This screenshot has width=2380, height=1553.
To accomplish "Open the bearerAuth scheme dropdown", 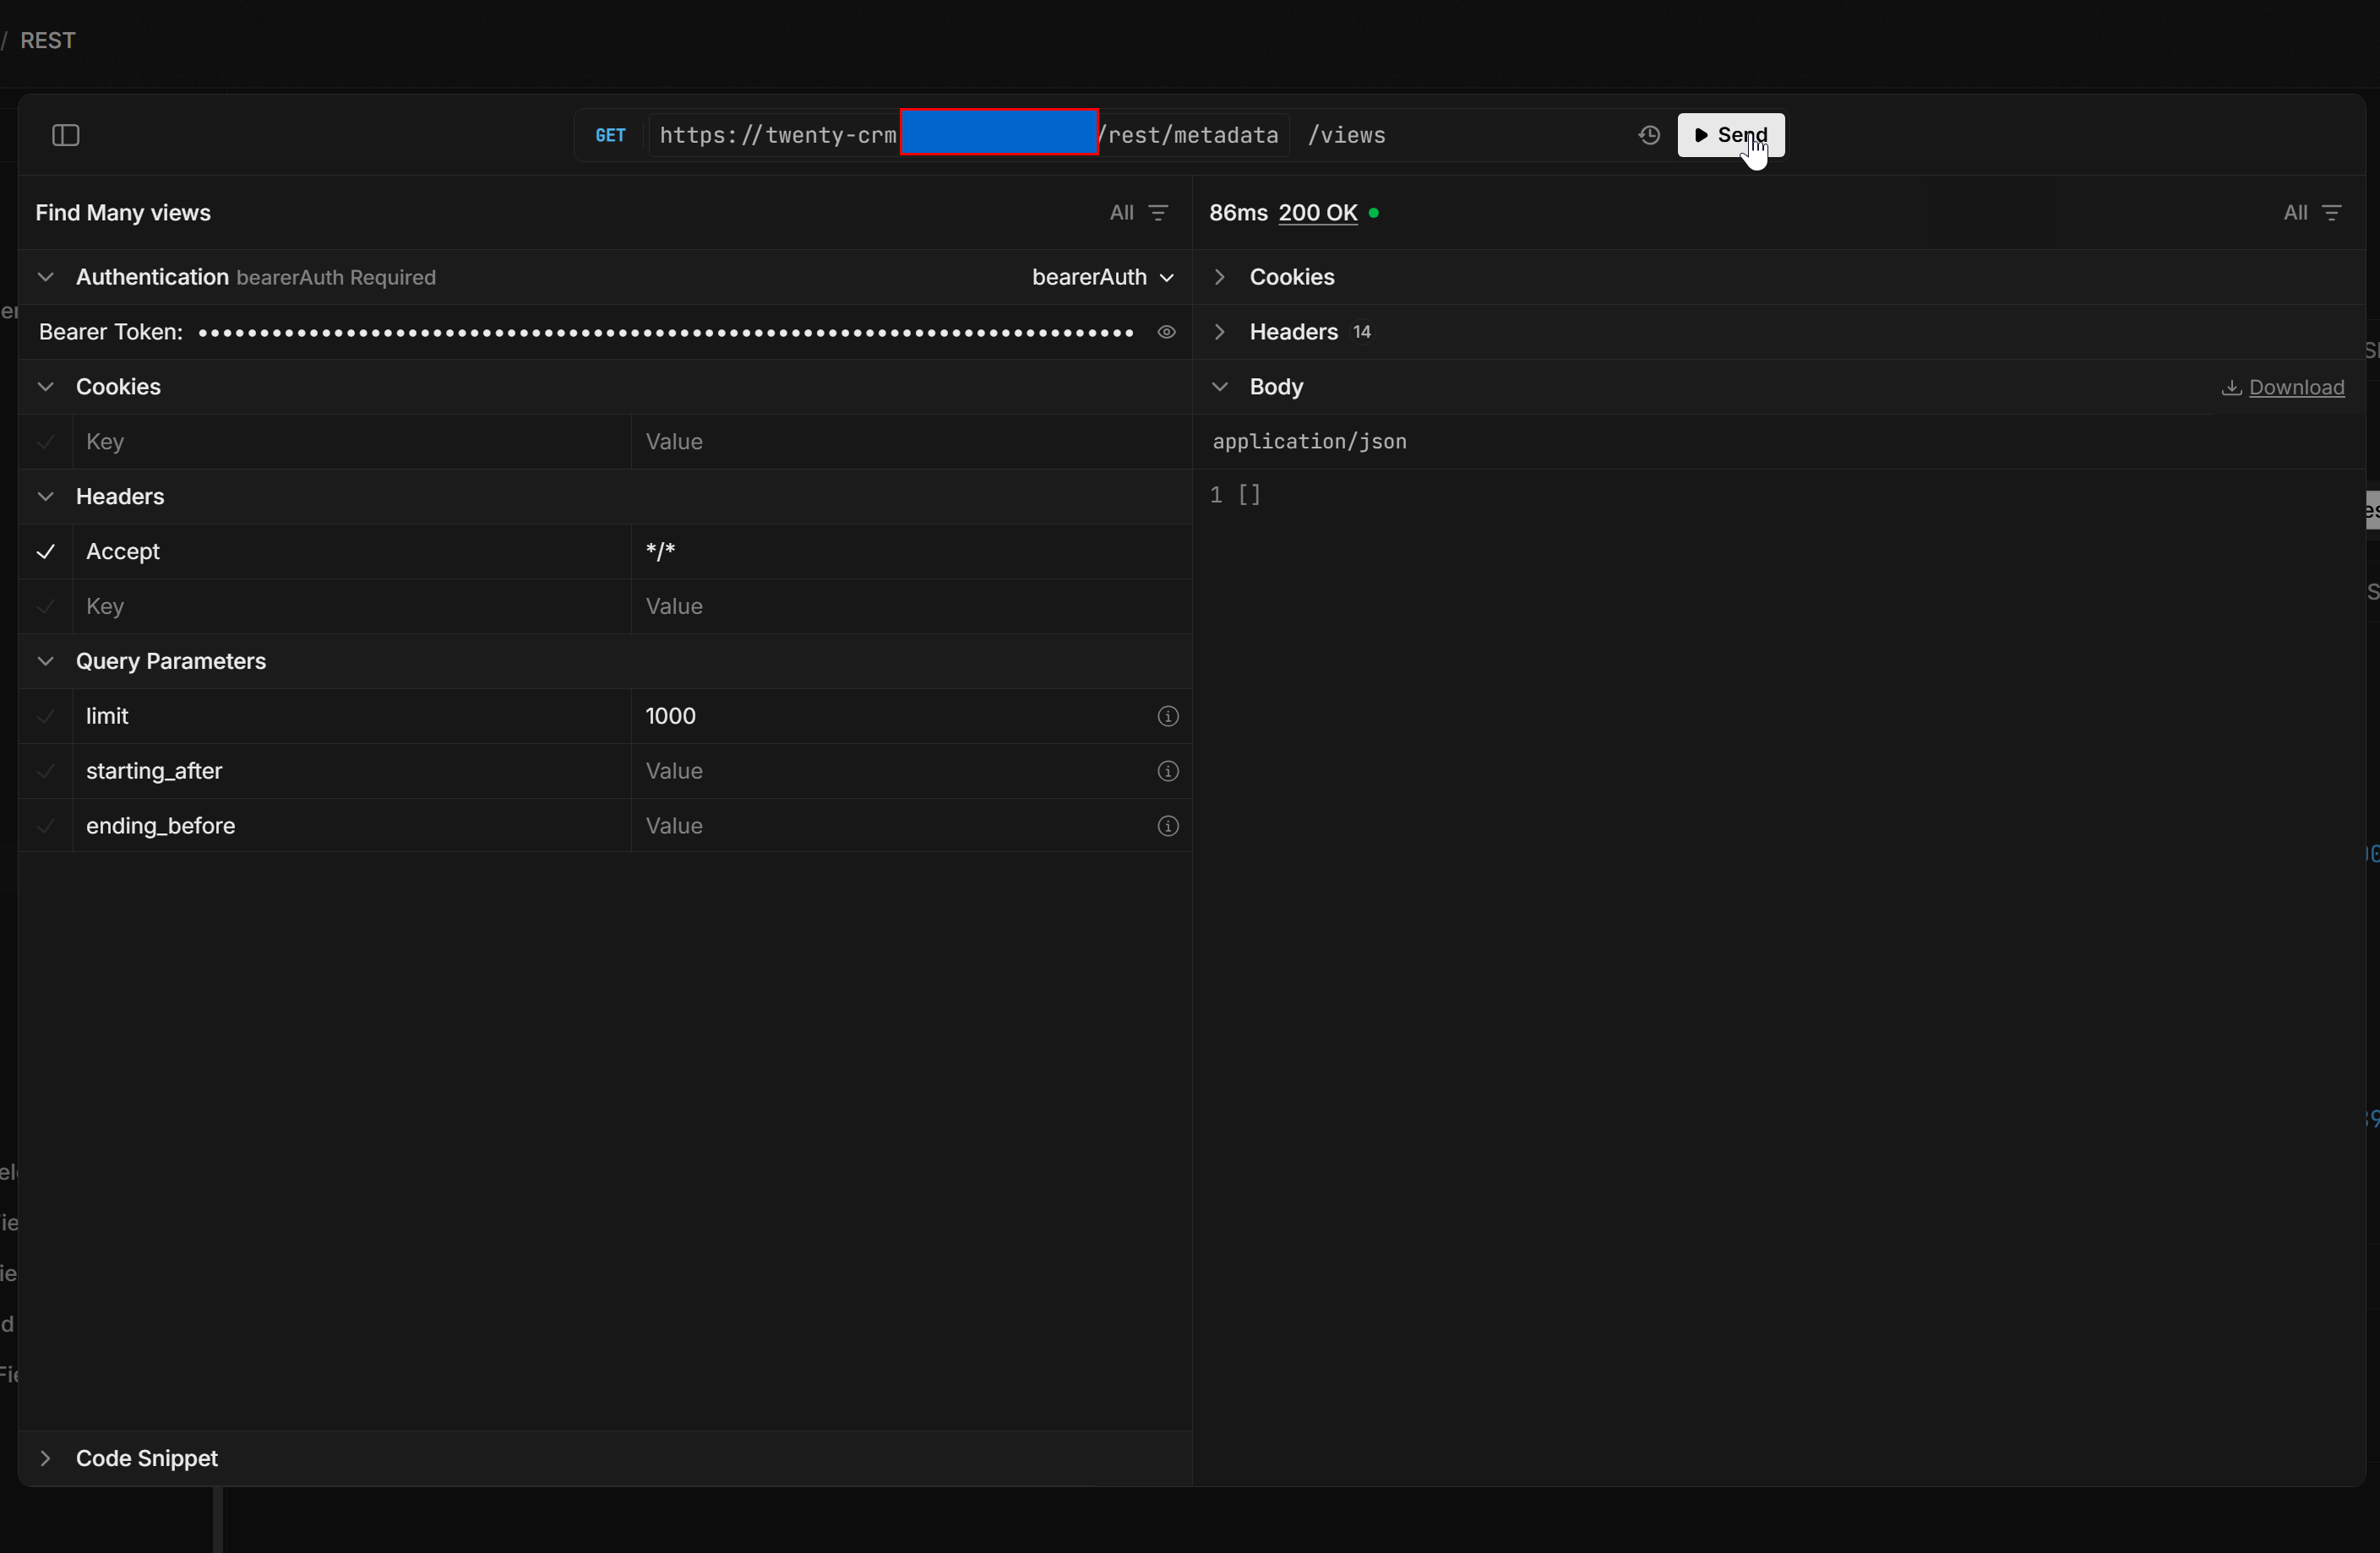I will 1102,277.
